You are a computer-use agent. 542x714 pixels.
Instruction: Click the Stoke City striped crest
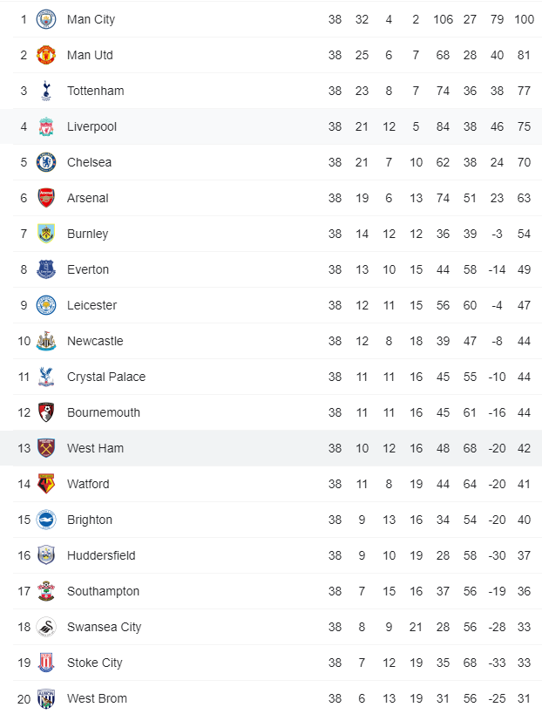click(46, 663)
